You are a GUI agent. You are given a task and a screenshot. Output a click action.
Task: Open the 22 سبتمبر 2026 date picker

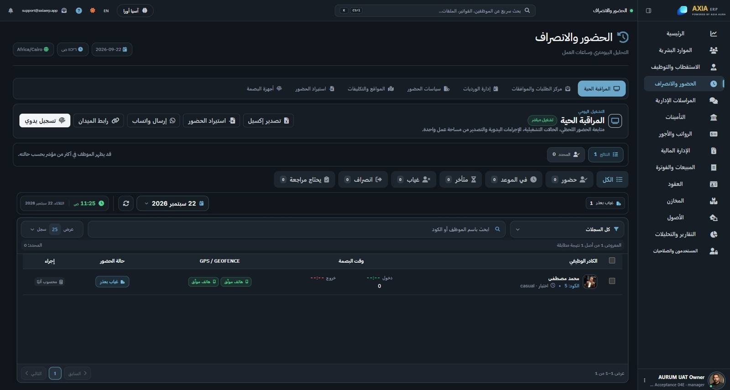pyautogui.click(x=173, y=203)
